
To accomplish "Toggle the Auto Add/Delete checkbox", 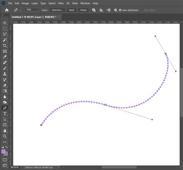I will point(120,10).
